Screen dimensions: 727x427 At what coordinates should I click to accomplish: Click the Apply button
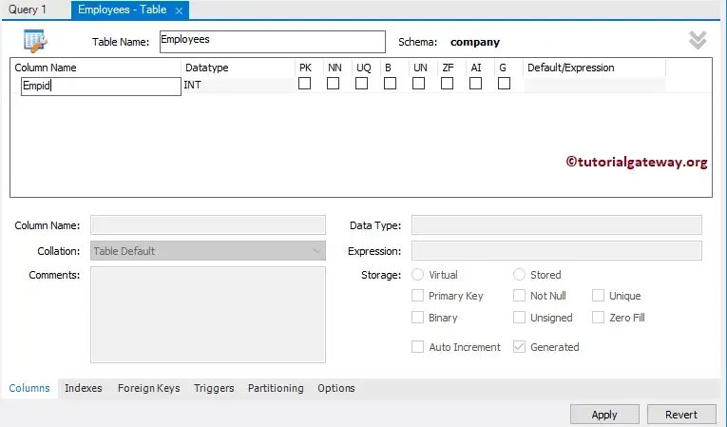[604, 415]
